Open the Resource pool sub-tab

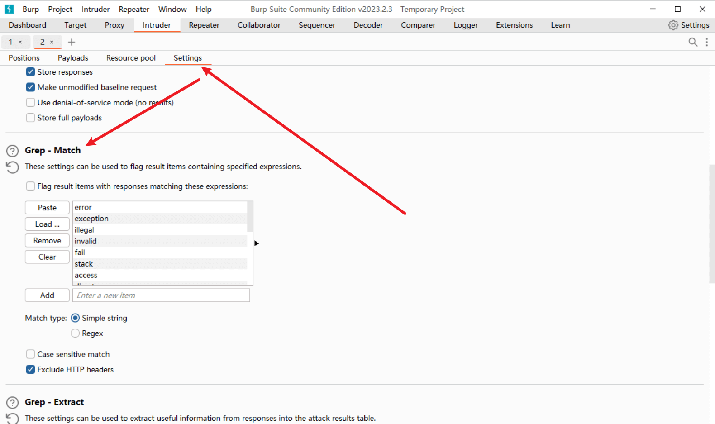[x=131, y=58]
